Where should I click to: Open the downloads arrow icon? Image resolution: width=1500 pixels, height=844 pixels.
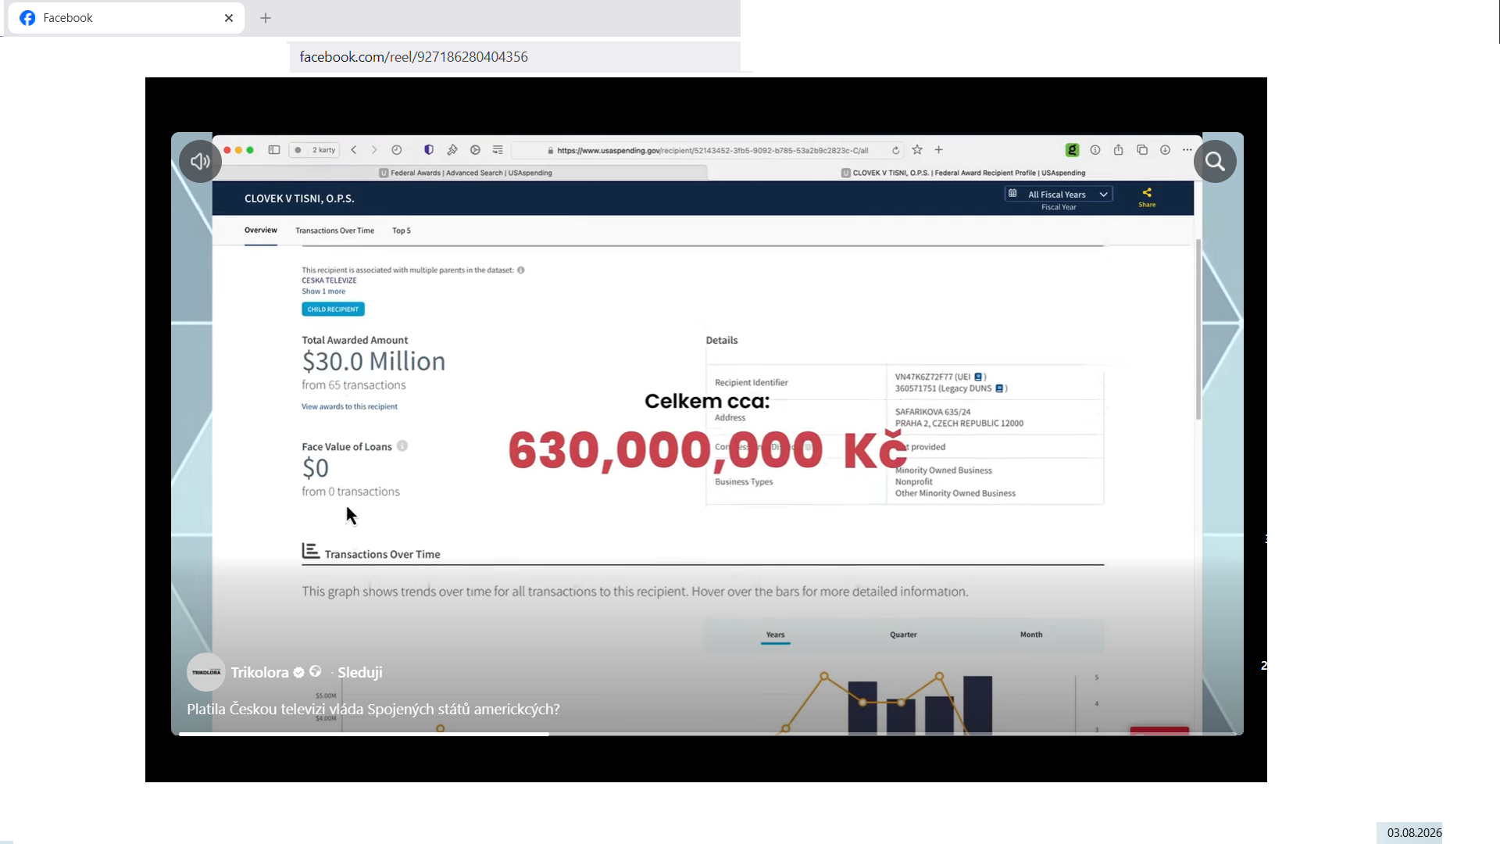(1165, 150)
